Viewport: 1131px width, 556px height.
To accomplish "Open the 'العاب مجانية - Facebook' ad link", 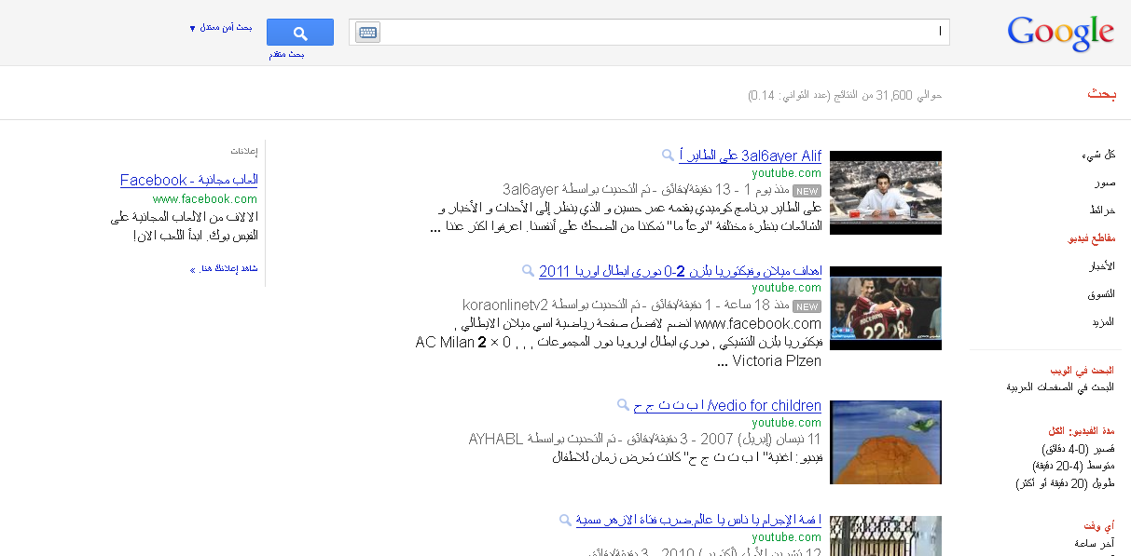I will point(189,180).
